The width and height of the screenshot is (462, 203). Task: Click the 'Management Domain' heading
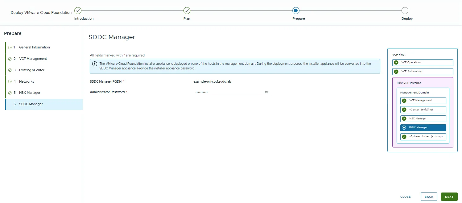[415, 93]
